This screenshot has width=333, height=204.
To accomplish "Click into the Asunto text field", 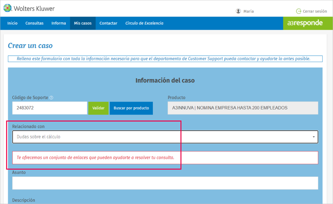I will pos(165,183).
